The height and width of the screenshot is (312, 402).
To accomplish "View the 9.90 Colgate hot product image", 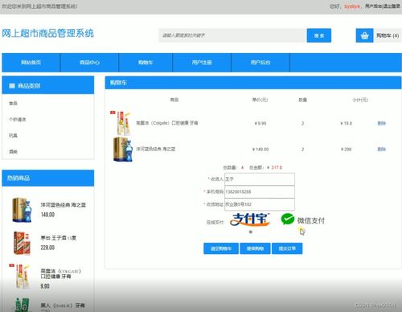I will click(x=21, y=277).
